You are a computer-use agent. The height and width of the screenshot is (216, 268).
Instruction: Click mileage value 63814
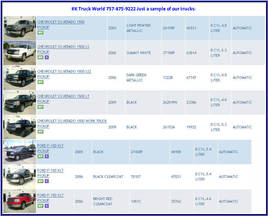tap(191, 53)
